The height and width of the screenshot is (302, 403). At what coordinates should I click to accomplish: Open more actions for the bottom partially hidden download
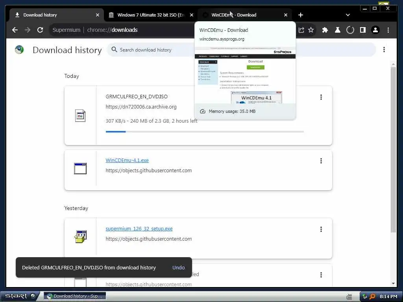click(321, 275)
